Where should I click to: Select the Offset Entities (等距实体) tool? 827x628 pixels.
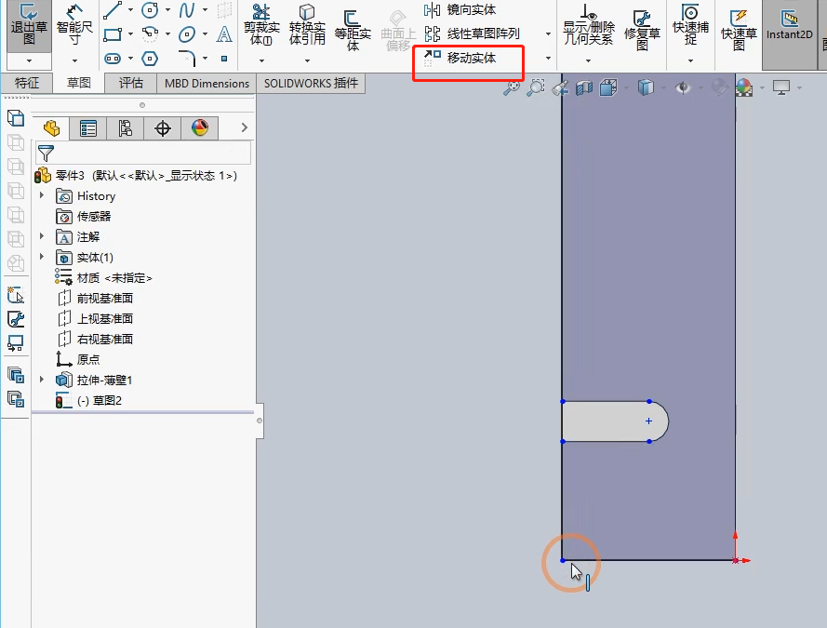point(353,28)
